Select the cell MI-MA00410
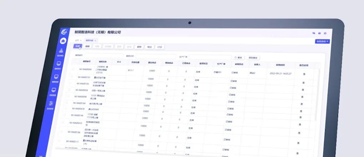 pyautogui.click(x=75, y=123)
